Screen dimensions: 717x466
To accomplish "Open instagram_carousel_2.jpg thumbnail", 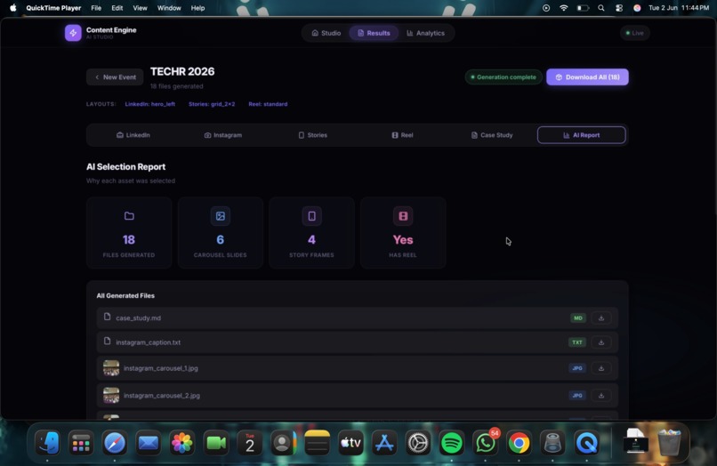I will point(111,396).
